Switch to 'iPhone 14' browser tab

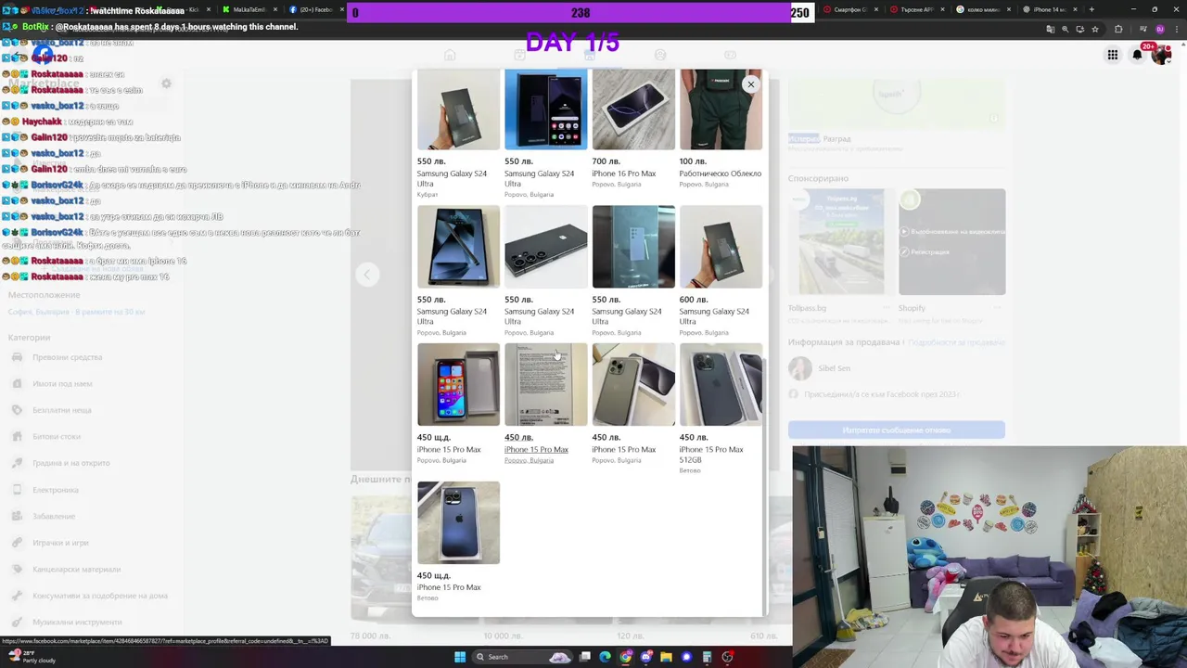pos(1049,9)
